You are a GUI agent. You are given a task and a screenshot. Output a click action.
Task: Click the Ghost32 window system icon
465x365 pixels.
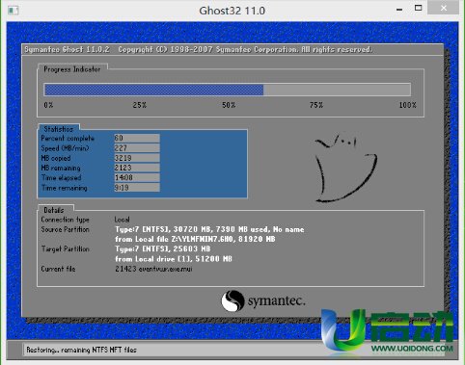pos(14,11)
